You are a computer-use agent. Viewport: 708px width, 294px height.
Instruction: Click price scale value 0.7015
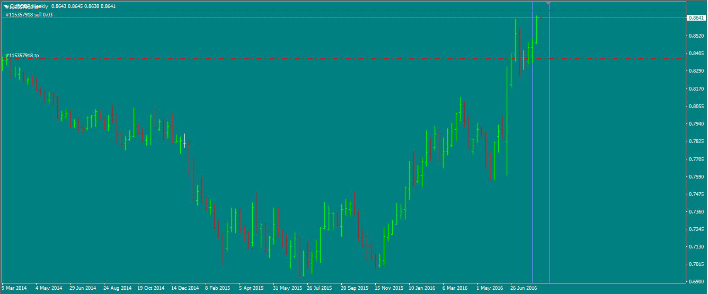[x=696, y=264]
